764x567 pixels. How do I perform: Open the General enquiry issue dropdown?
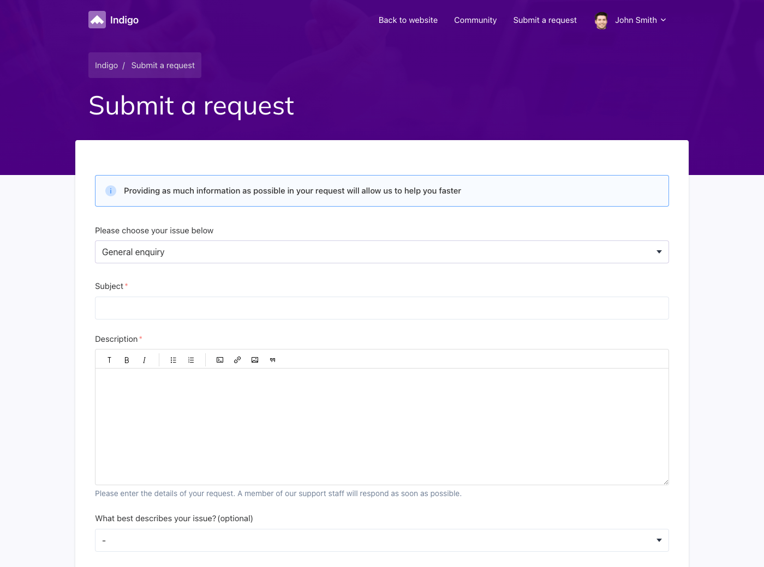(x=381, y=252)
